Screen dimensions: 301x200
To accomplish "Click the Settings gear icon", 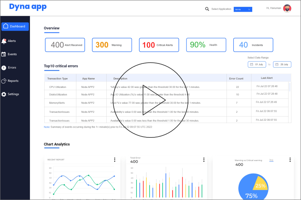I will 4,94.
